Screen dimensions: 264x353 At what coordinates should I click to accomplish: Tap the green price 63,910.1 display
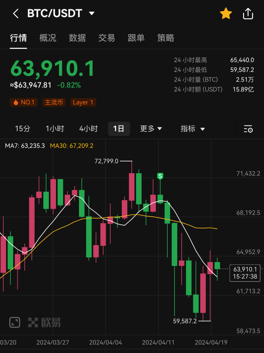click(53, 68)
